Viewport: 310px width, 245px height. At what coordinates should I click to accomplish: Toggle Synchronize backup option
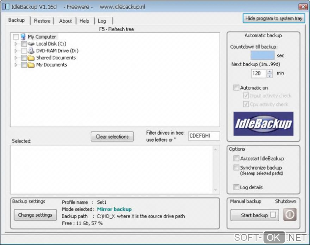236,167
